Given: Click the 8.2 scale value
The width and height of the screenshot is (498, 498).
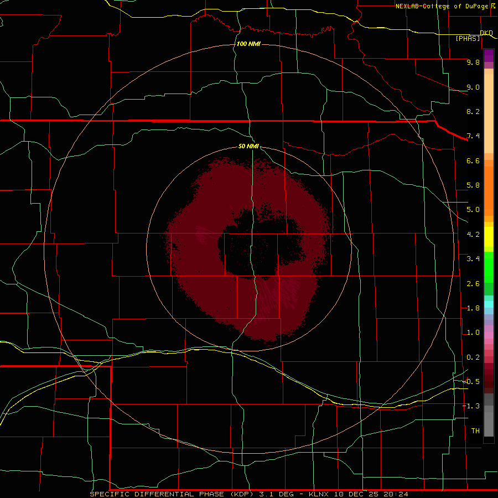Looking at the screenshot, I should 473,111.
